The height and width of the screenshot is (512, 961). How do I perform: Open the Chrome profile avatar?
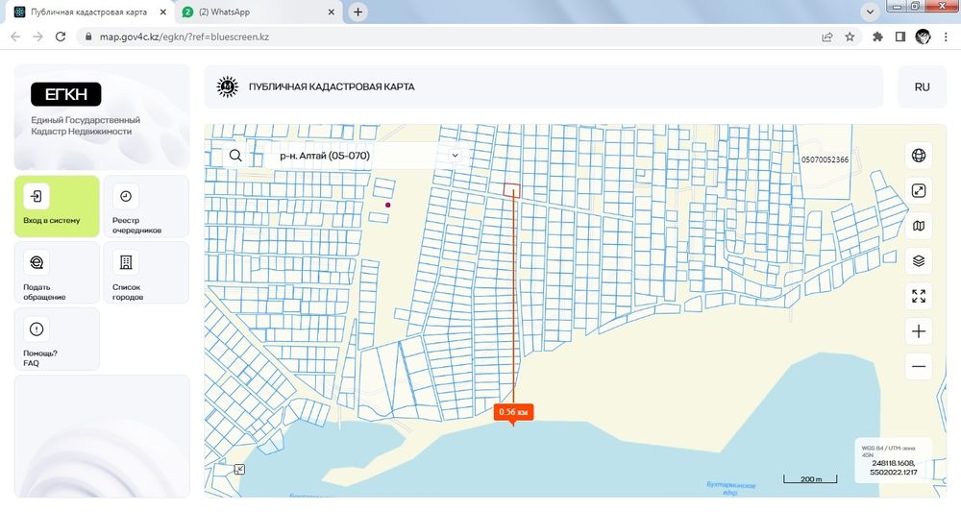click(923, 37)
